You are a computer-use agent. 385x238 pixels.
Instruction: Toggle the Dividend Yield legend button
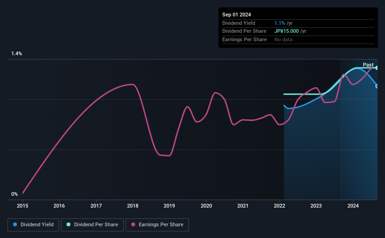(33, 225)
